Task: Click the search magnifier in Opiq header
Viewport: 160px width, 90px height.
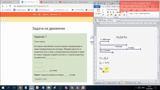Action: click(39, 14)
